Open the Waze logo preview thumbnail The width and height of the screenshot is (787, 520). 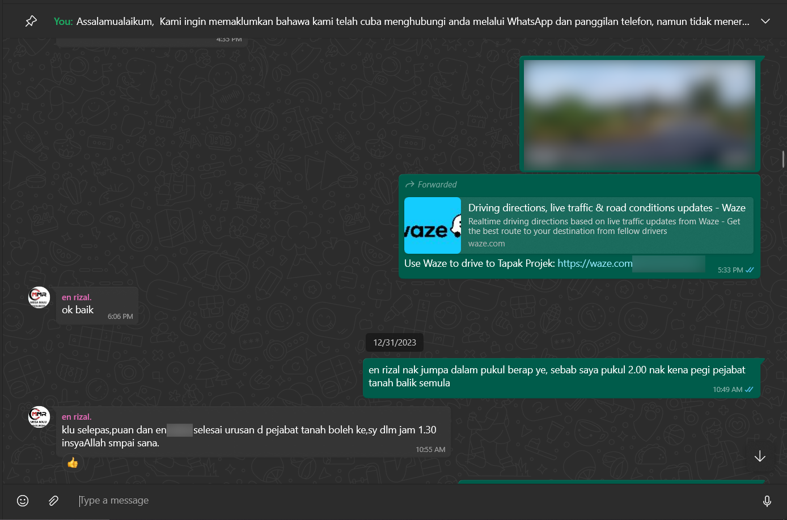pyautogui.click(x=433, y=225)
